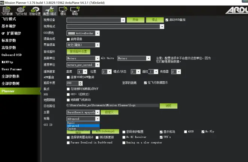The width and height of the screenshot is (248, 162).
Task: Open the 高度 telemetry rate dropdown
Action: point(82,72)
